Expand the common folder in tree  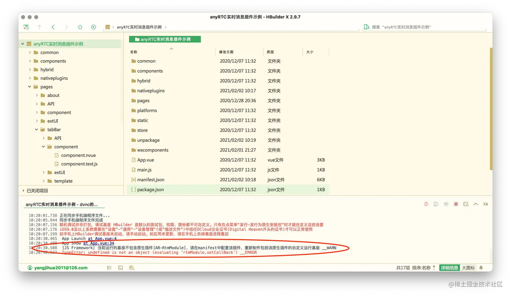click(30, 52)
